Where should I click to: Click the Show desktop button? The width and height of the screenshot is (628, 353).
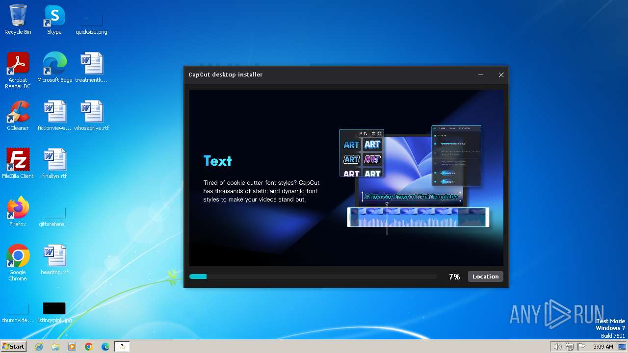[x=622, y=347]
